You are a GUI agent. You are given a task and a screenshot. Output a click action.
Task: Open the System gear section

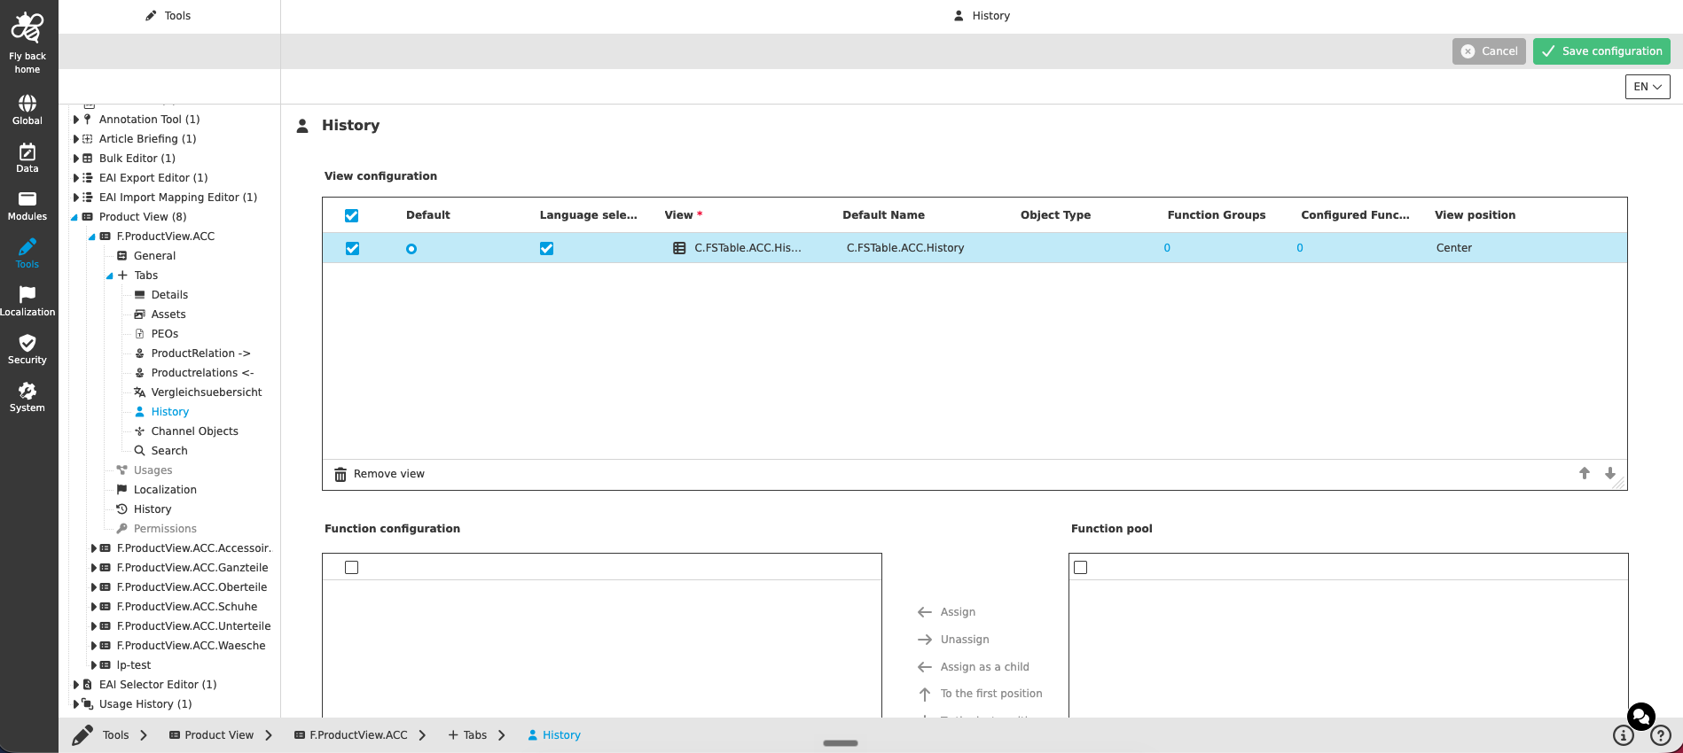coord(27,397)
